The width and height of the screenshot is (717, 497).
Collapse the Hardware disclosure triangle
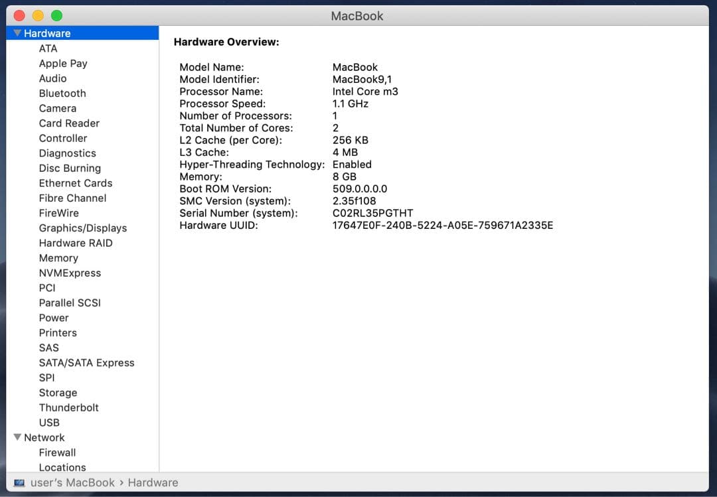pos(17,33)
